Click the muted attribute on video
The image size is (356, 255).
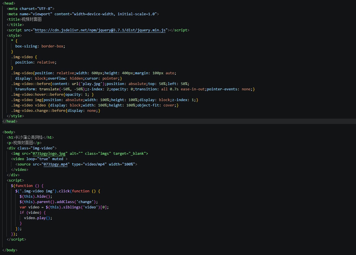click(x=58, y=159)
